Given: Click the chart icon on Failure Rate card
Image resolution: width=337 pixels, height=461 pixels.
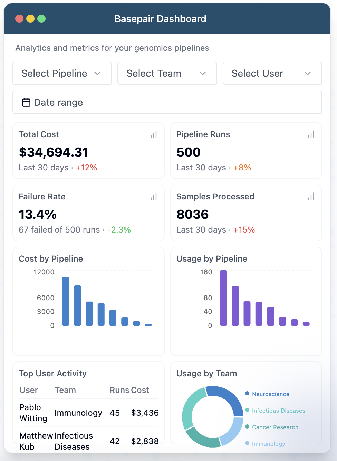Looking at the screenshot, I should [x=153, y=196].
